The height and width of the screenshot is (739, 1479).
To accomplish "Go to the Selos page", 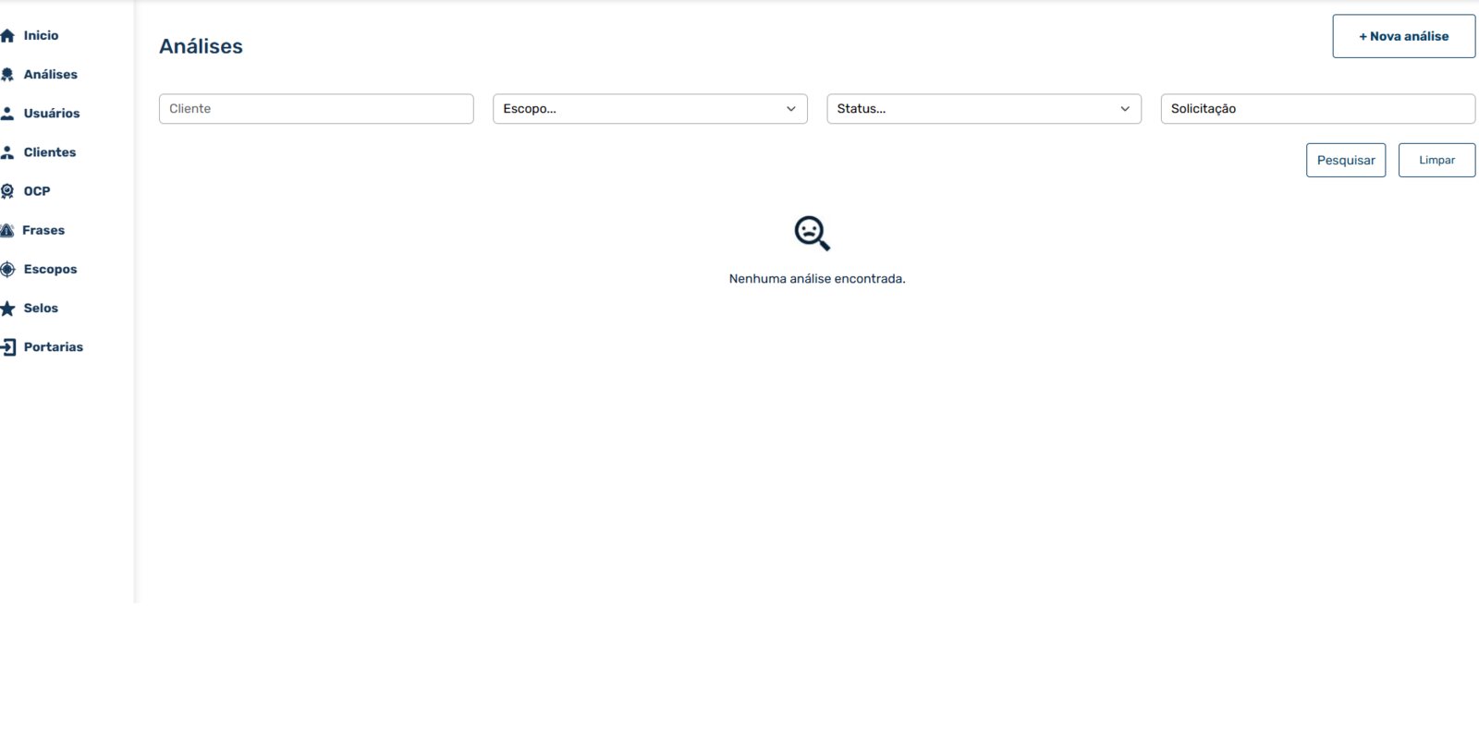I will point(41,308).
